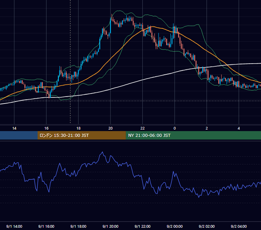This screenshot has width=261, height=230.
Task: Click the 18 hour axis label
Action: [78, 128]
